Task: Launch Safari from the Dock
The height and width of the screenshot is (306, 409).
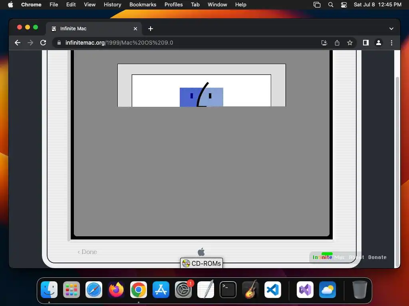Action: tap(94, 290)
